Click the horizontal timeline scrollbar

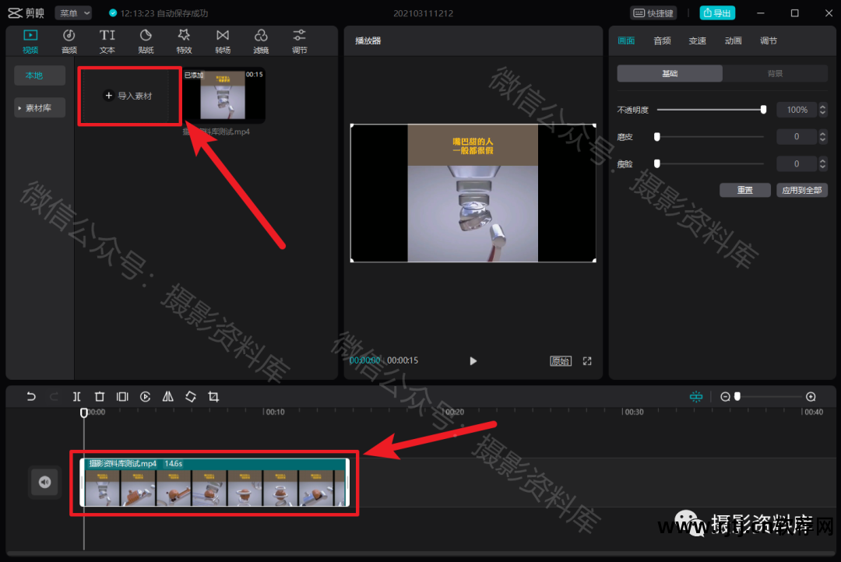[x=420, y=554]
